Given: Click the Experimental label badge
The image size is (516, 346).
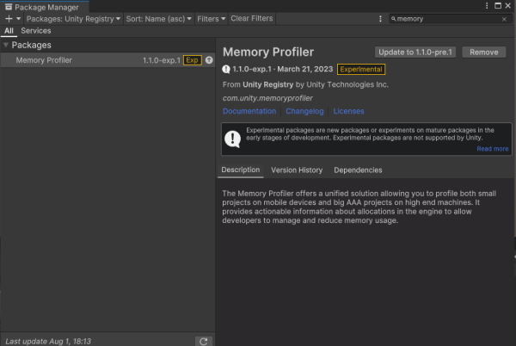Looking at the screenshot, I should [361, 69].
